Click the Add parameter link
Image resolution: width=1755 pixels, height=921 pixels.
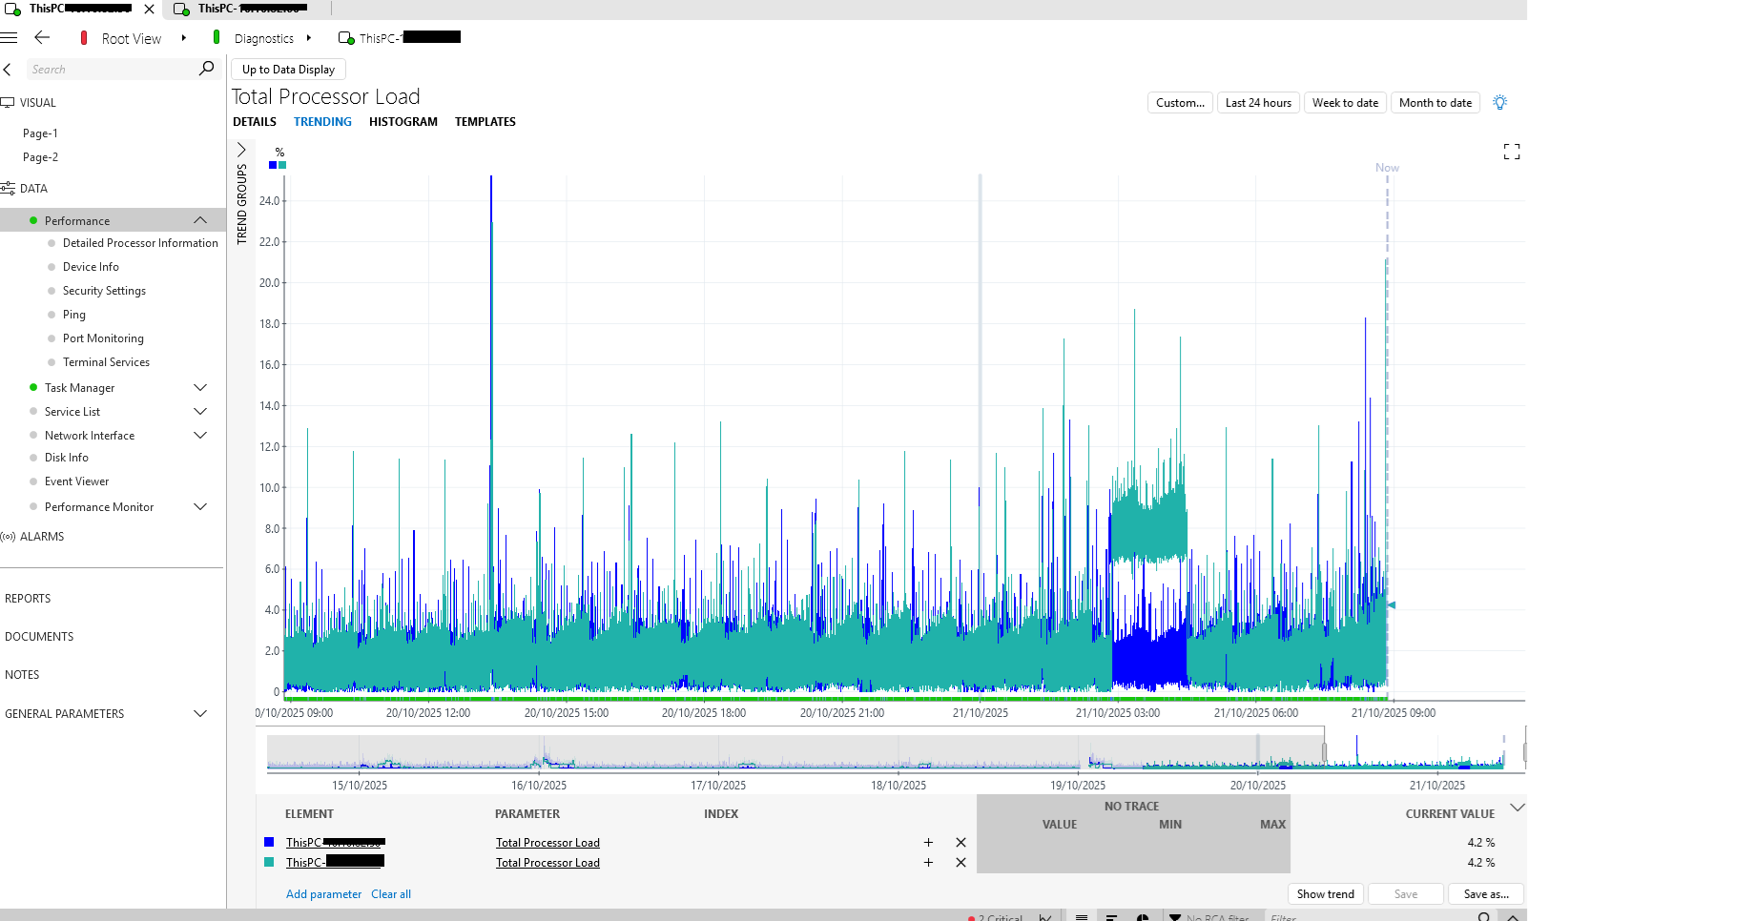[x=323, y=894]
